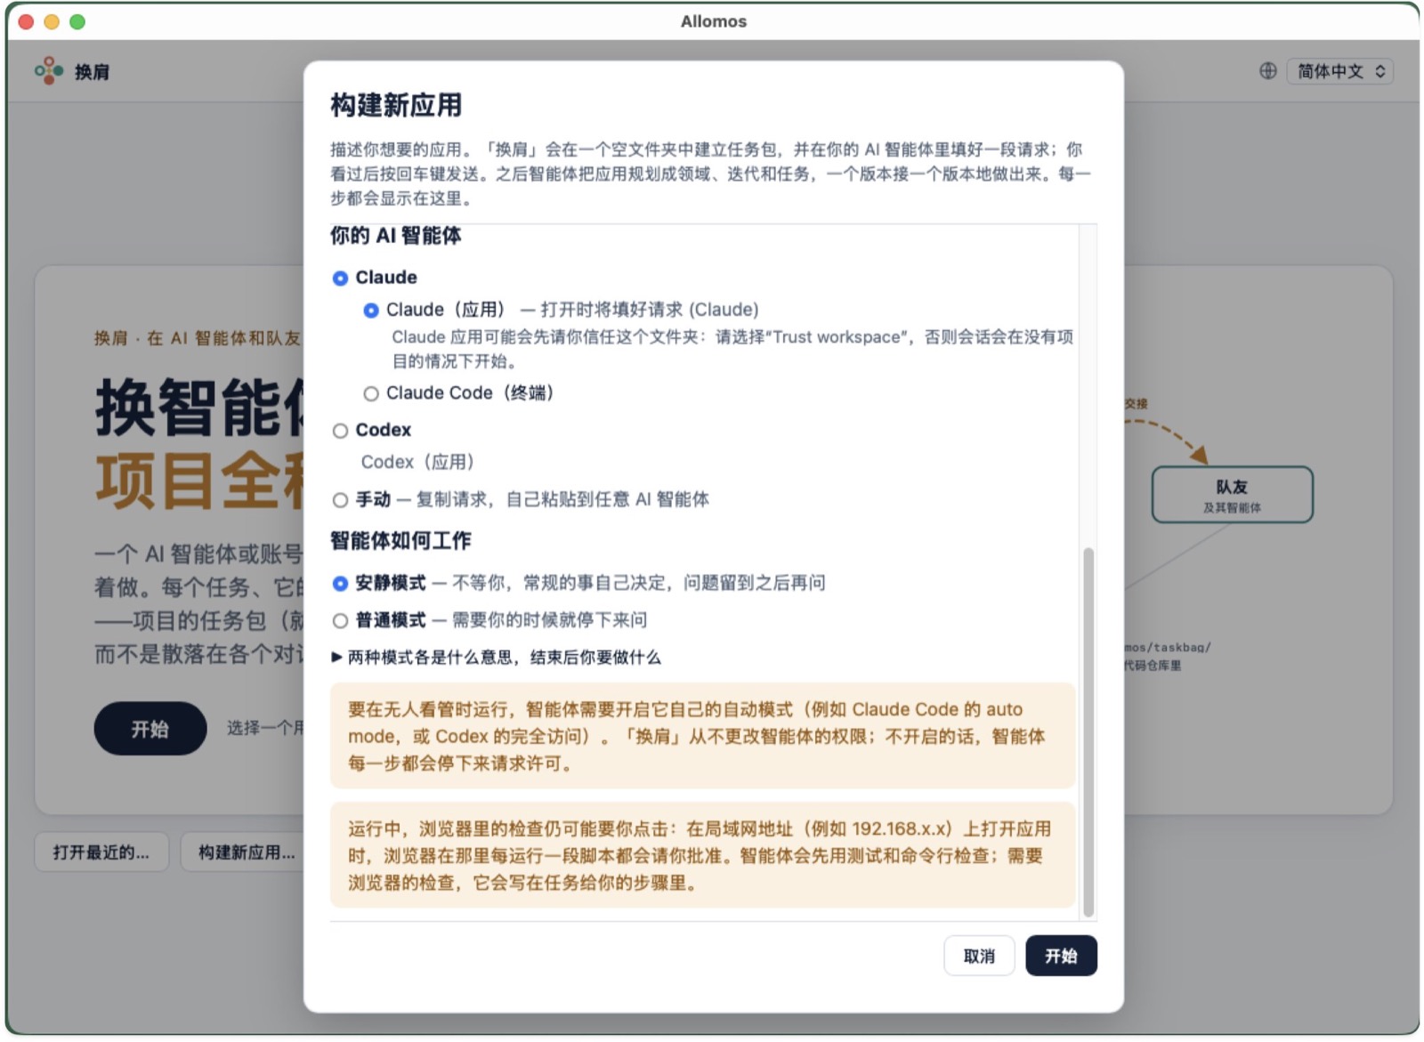This screenshot has width=1424, height=1042.
Task: Click the 你的 AI 智能体 heading
Action: pyautogui.click(x=396, y=236)
